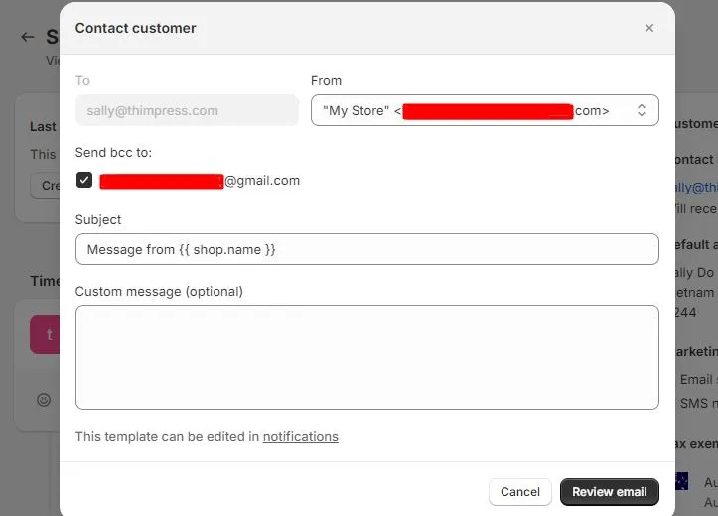Open the From sender dropdown
Viewport: 718px width, 516px height.
485,110
